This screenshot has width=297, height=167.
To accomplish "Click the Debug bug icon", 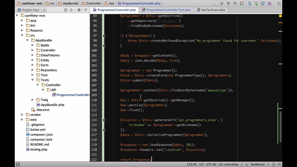I will click(x=229, y=3).
